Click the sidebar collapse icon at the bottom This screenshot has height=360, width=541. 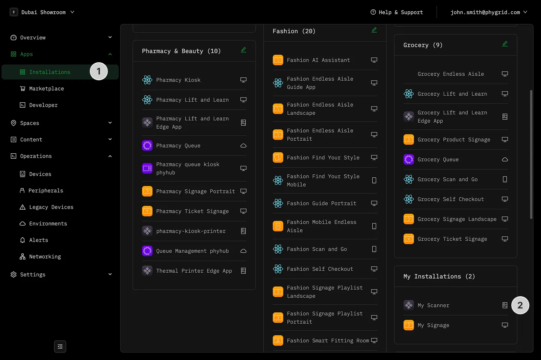(x=60, y=346)
